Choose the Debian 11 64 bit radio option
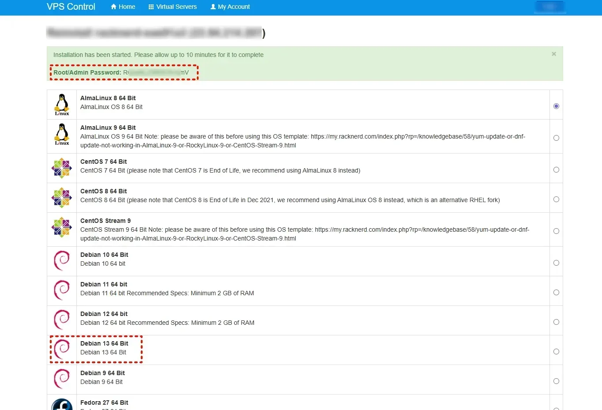This screenshot has height=410, width=602. tap(556, 293)
